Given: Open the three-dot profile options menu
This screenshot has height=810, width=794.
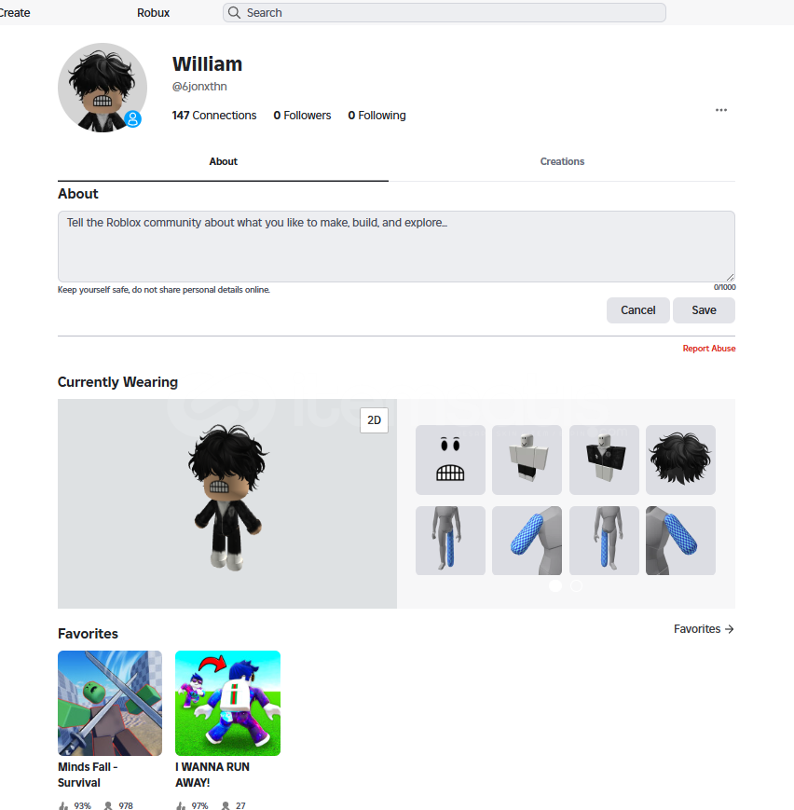Looking at the screenshot, I should point(721,110).
